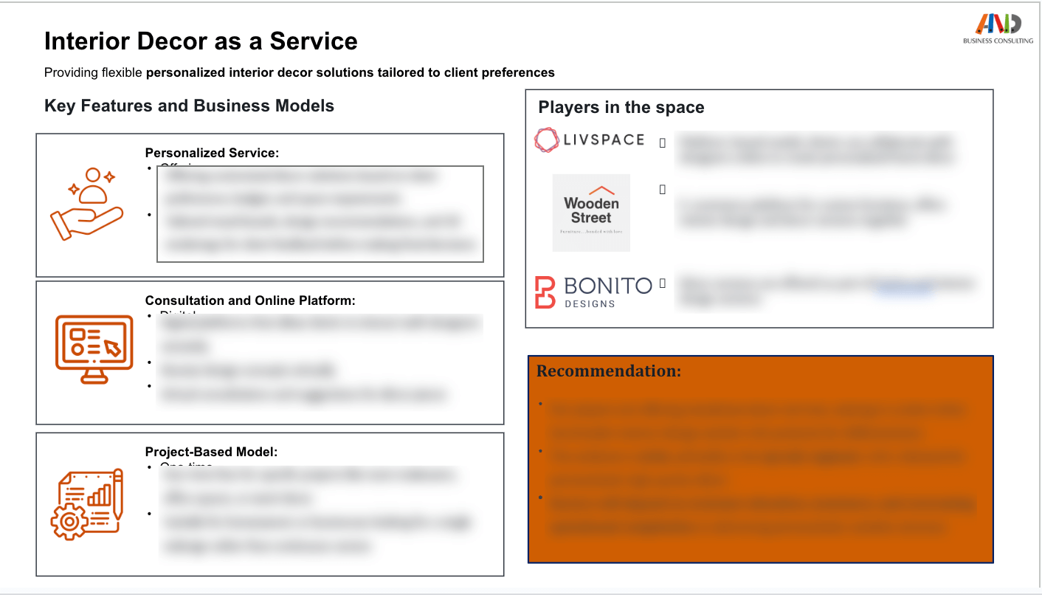Click the 'Key Features and Business Models' heading
The height and width of the screenshot is (595, 1042).
189,106
